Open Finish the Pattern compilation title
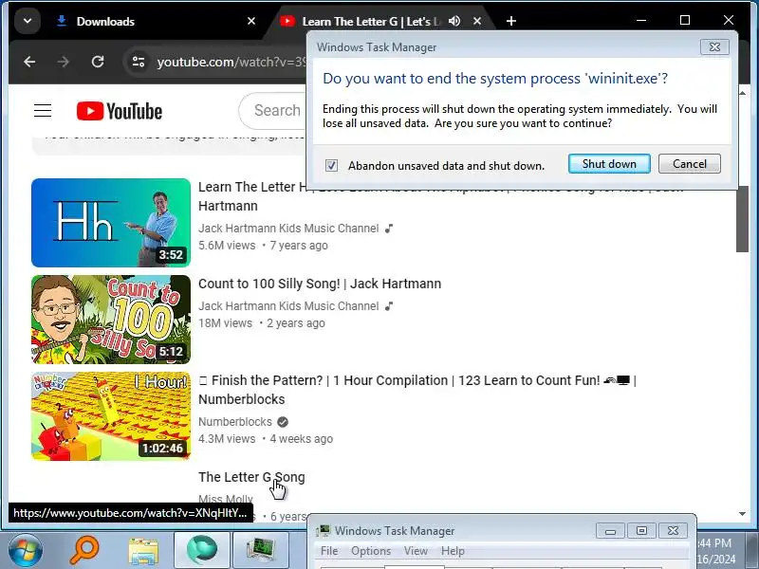Screen dimensions: 759x569 [417, 390]
